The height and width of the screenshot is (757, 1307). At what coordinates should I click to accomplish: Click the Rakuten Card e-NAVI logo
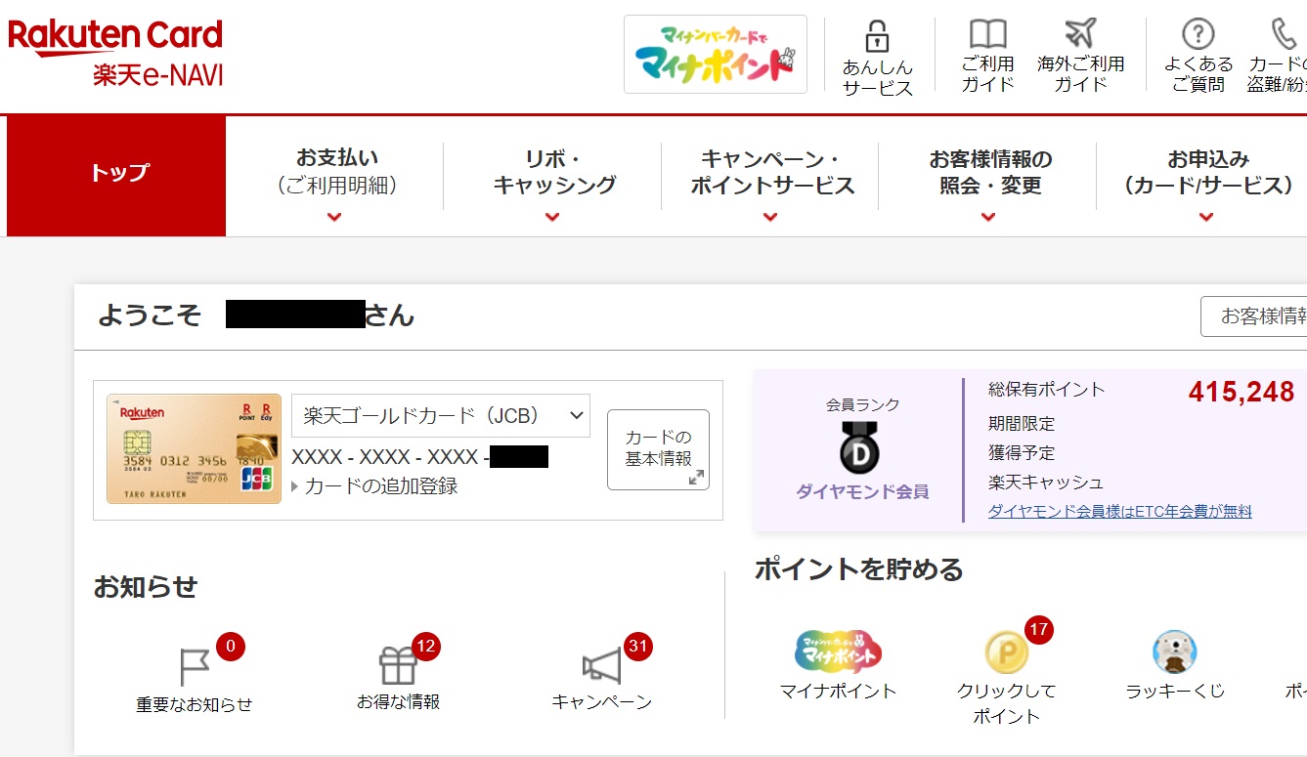tap(115, 54)
